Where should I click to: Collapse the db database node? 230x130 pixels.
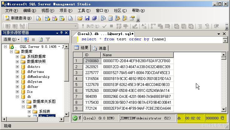click(x=17, y=97)
